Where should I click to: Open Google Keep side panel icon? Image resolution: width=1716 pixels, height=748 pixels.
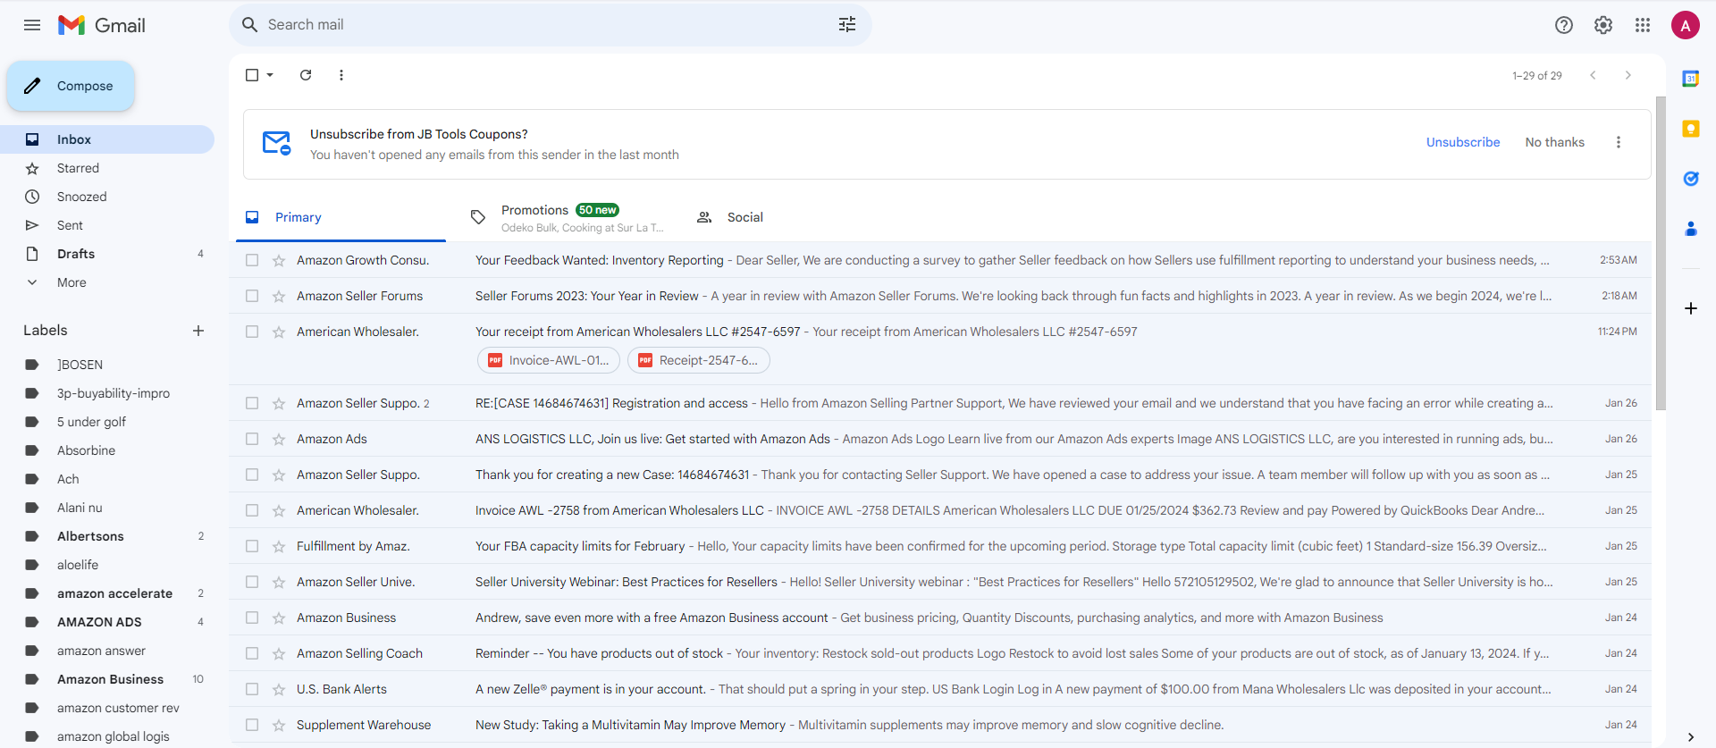(x=1691, y=129)
